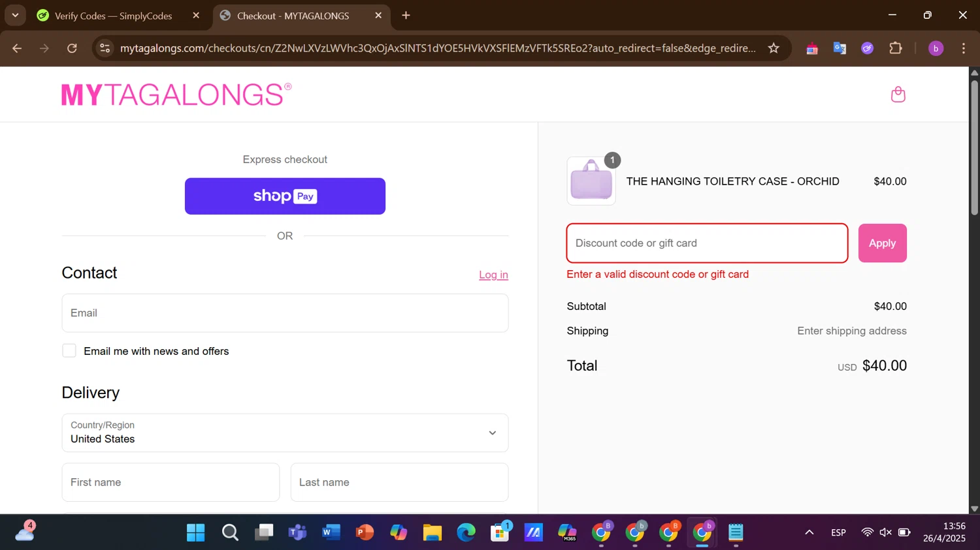Click the Enter shipping address text
The width and height of the screenshot is (980, 550).
(x=852, y=331)
